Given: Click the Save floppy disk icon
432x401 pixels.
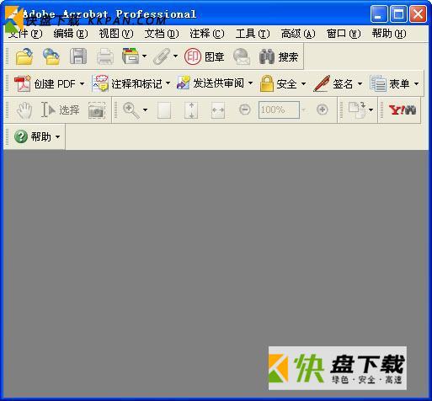Looking at the screenshot, I should click(x=78, y=56).
